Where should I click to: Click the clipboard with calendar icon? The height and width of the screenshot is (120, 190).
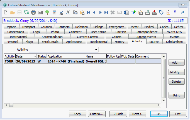tap(141, 12)
